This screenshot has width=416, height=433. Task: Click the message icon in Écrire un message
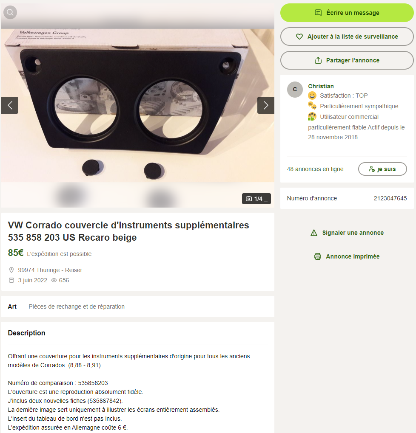pyautogui.click(x=318, y=13)
